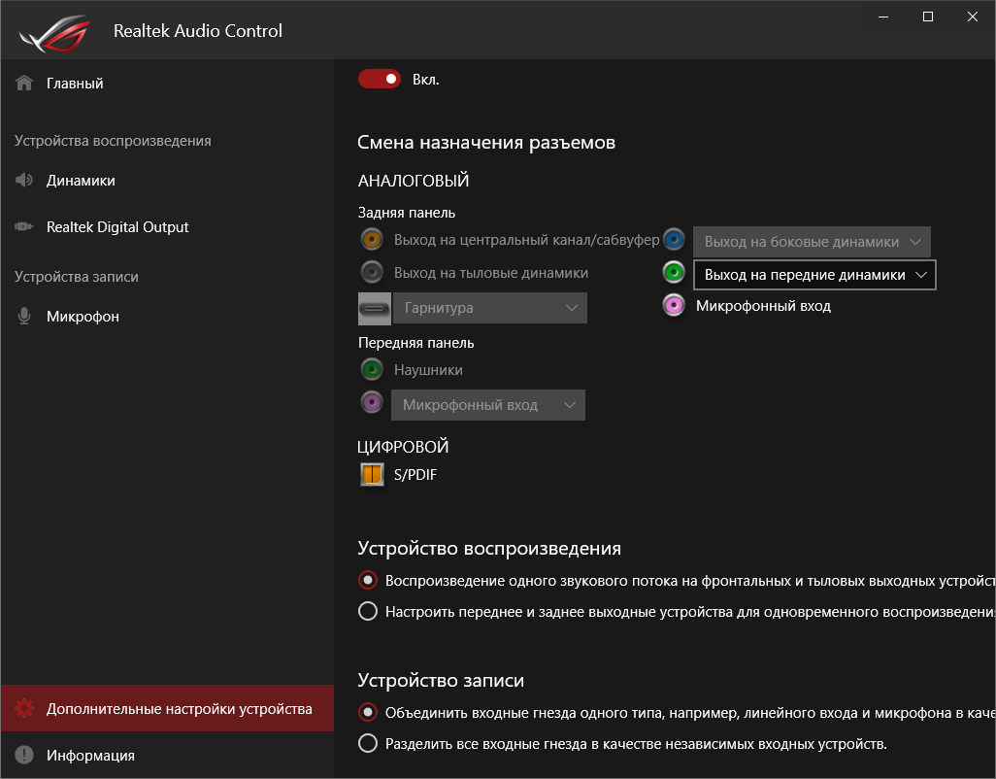Click the Гарнитура USB-C port icon

coord(374,308)
